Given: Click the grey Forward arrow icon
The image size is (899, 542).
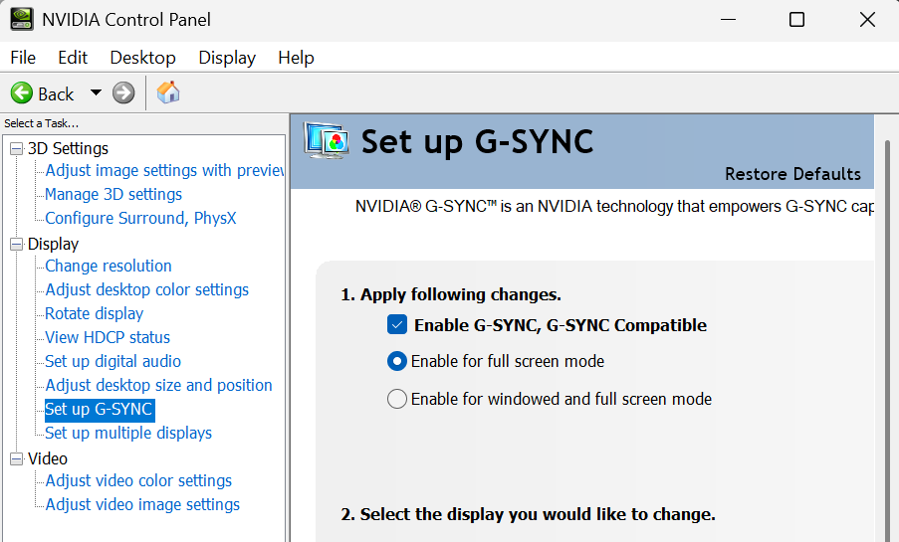Looking at the screenshot, I should point(123,92).
